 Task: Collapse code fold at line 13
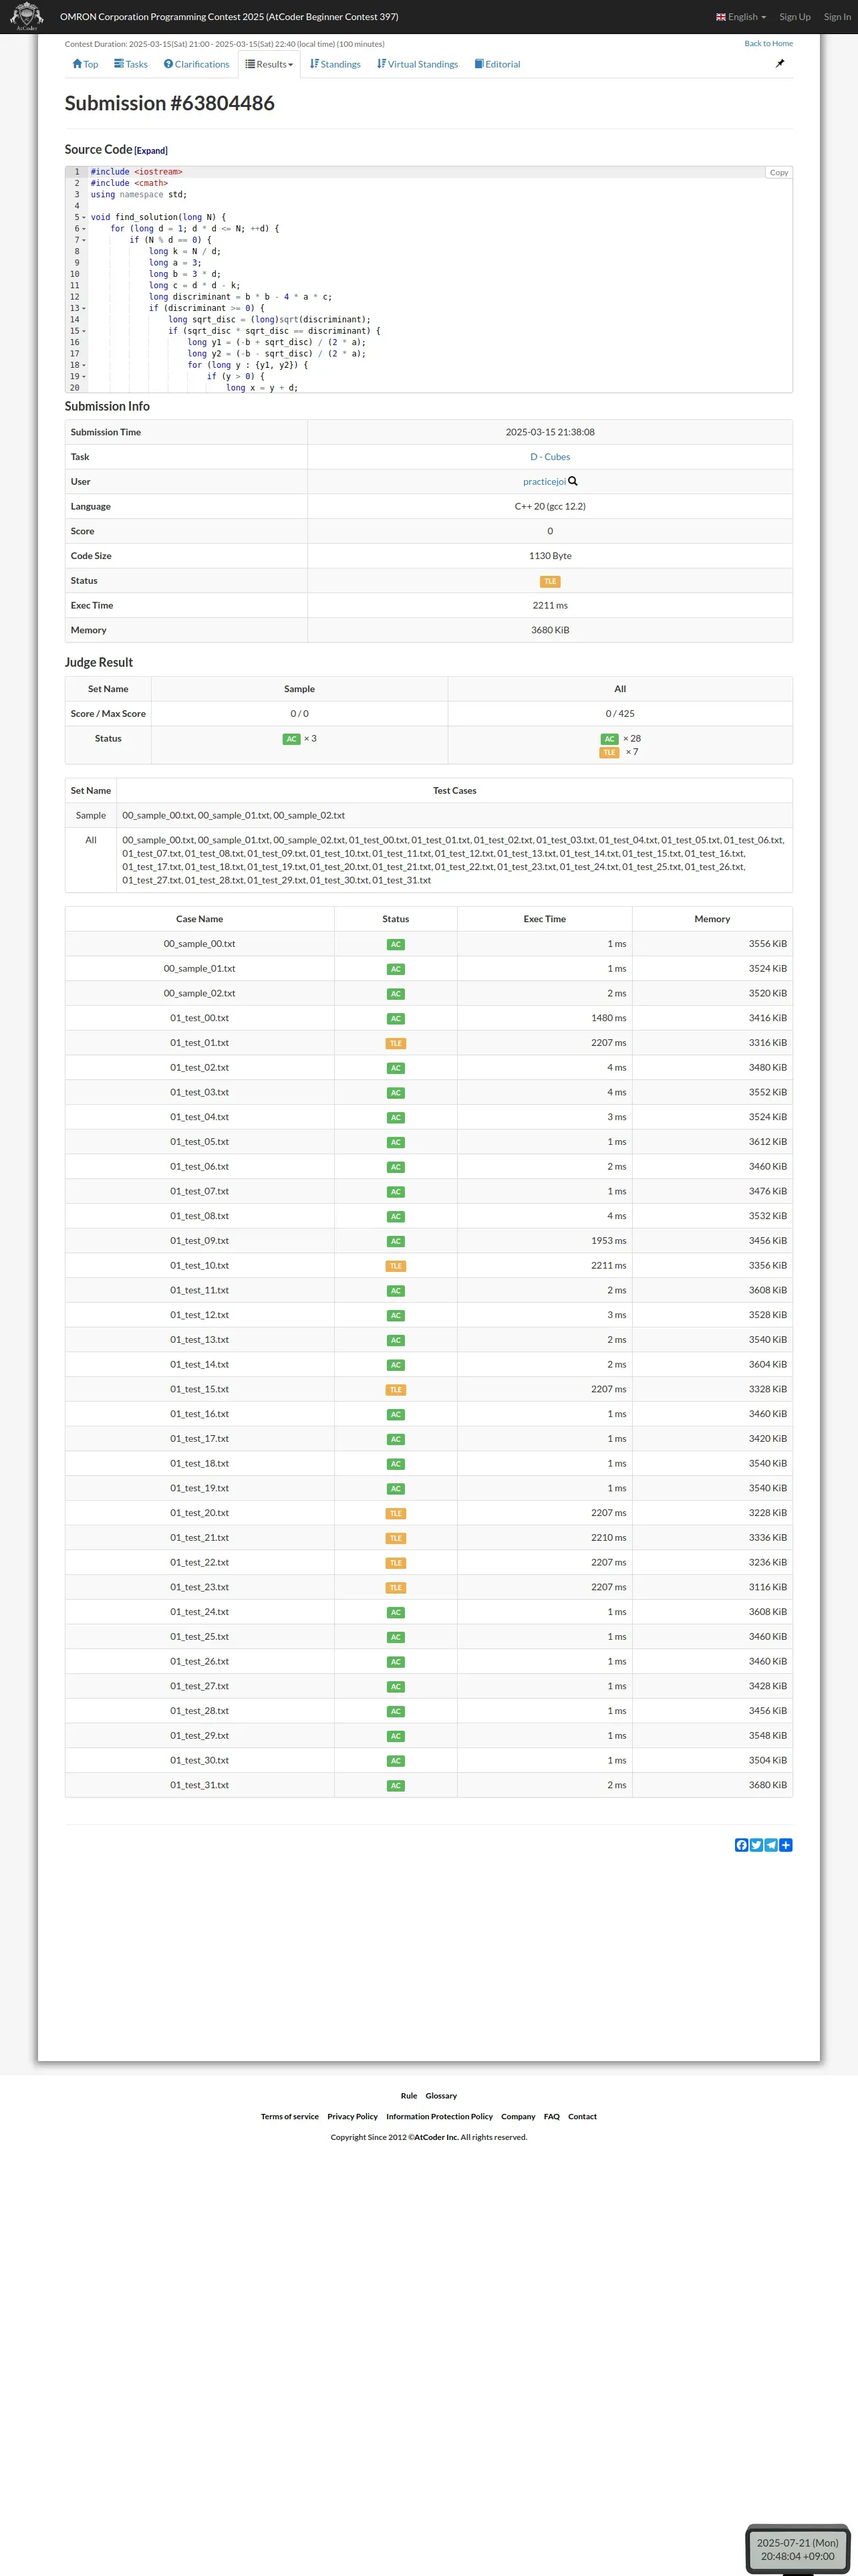(84, 308)
